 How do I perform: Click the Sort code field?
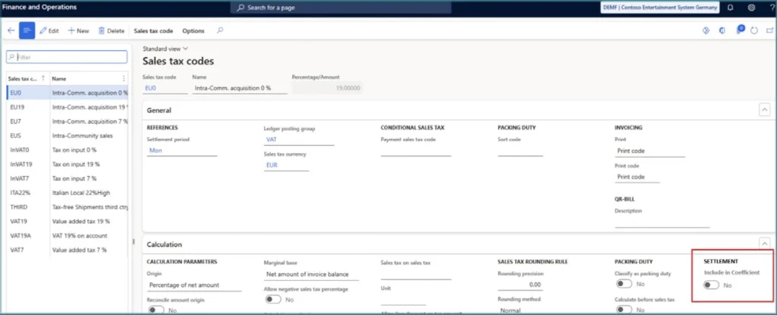click(x=521, y=150)
